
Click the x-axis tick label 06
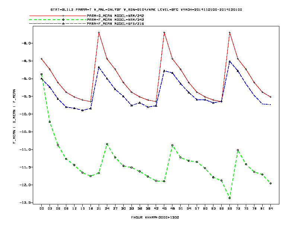(58, 208)
